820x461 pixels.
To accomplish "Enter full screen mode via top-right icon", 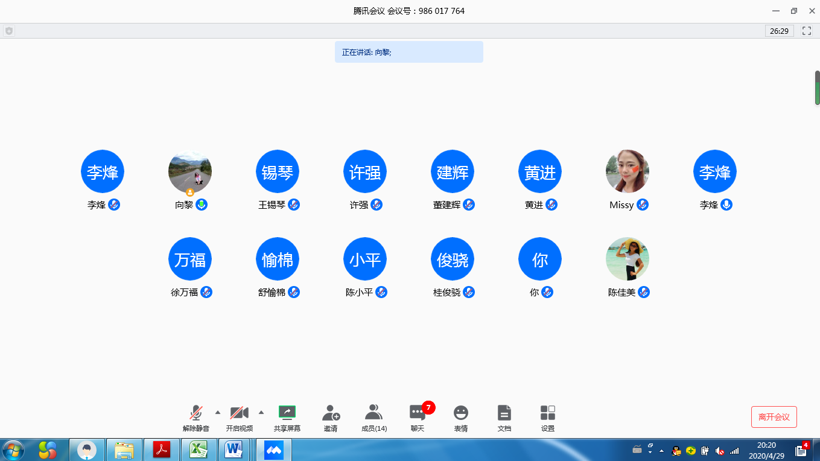I will click(807, 31).
